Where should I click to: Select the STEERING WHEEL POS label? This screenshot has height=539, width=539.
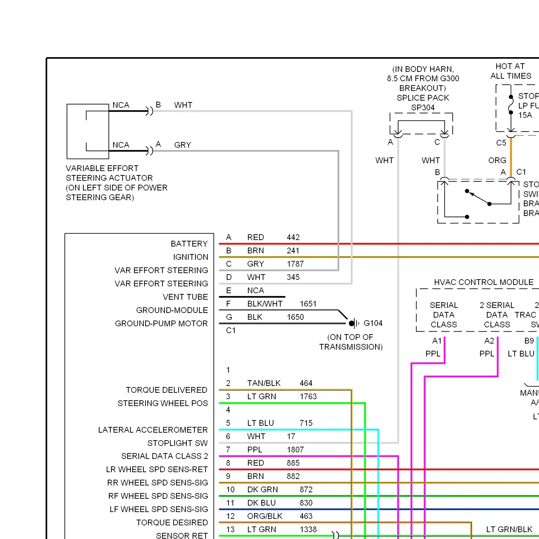click(163, 403)
